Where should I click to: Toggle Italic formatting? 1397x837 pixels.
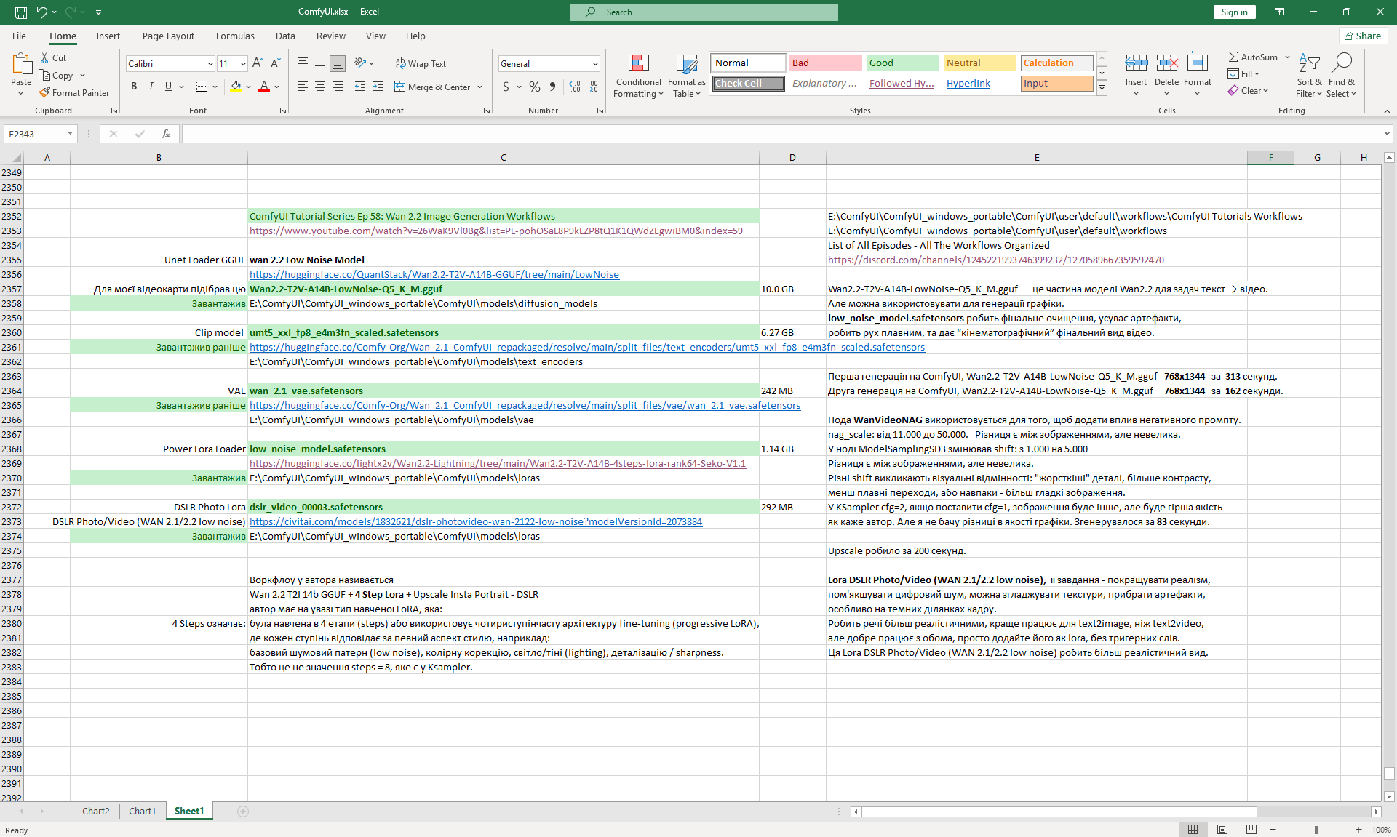(x=151, y=87)
